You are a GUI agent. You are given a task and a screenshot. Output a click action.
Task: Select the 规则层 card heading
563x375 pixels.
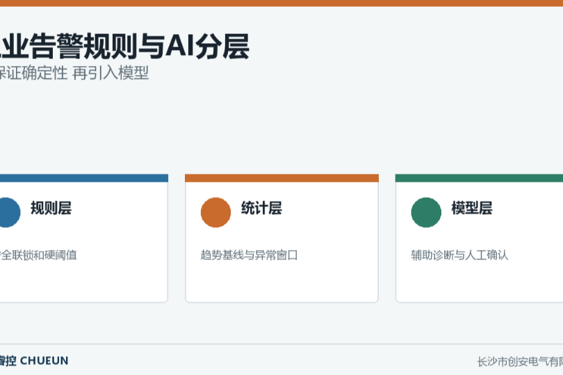tap(51, 208)
